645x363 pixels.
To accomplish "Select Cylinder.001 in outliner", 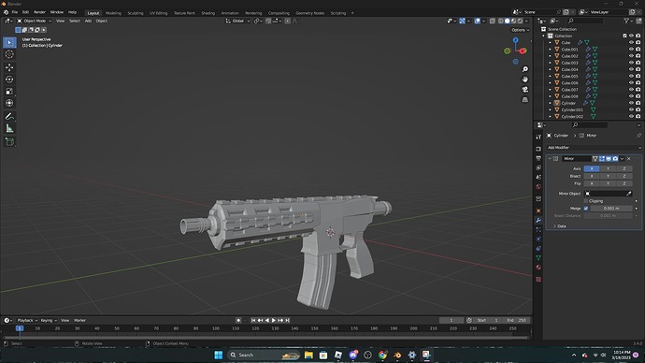I will coord(572,109).
